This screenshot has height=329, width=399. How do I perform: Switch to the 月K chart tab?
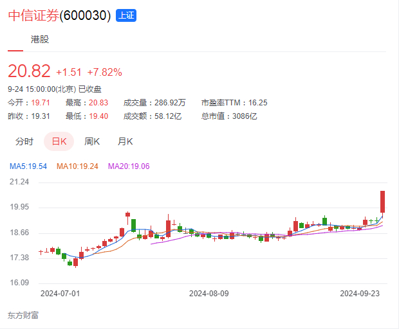coord(125,141)
